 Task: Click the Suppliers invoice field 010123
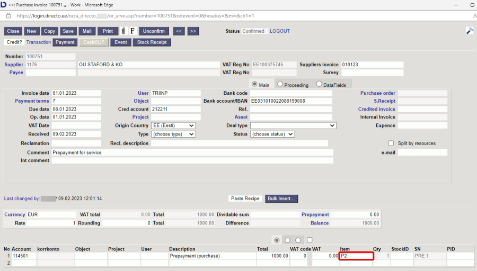pyautogui.click(x=373, y=65)
